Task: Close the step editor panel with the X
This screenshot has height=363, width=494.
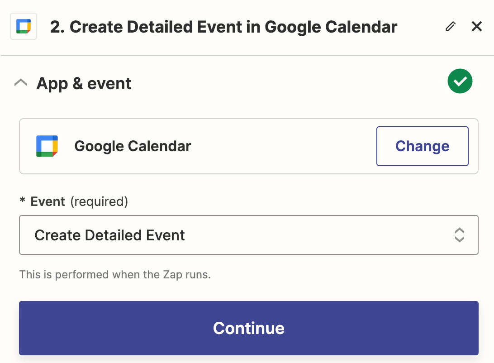Action: (x=477, y=27)
